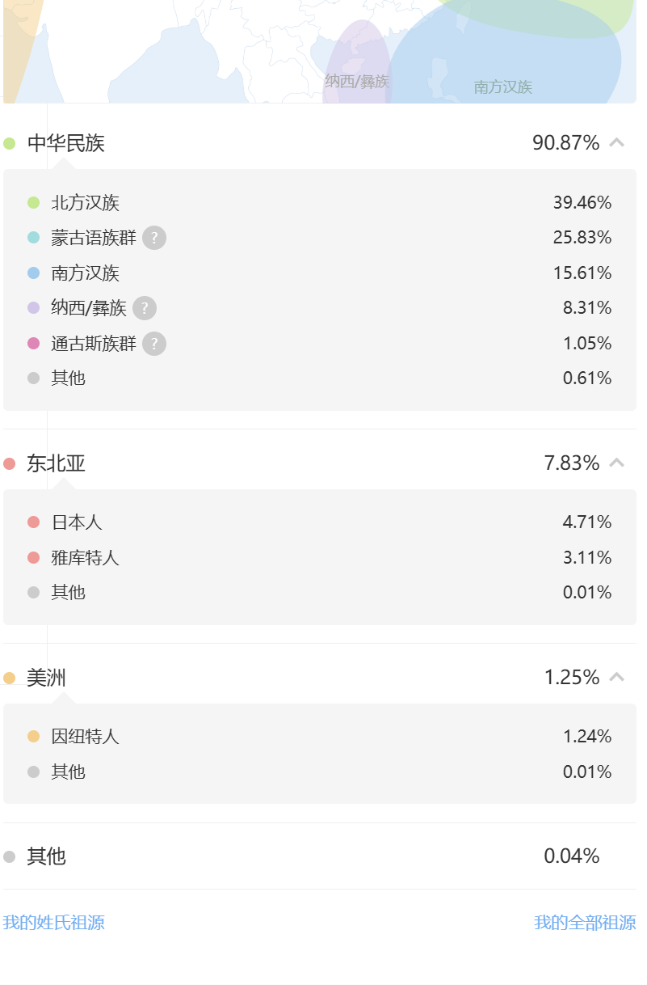Collapse the 中华民族 section chevron
This screenshot has height=985, width=647.
[x=616, y=143]
